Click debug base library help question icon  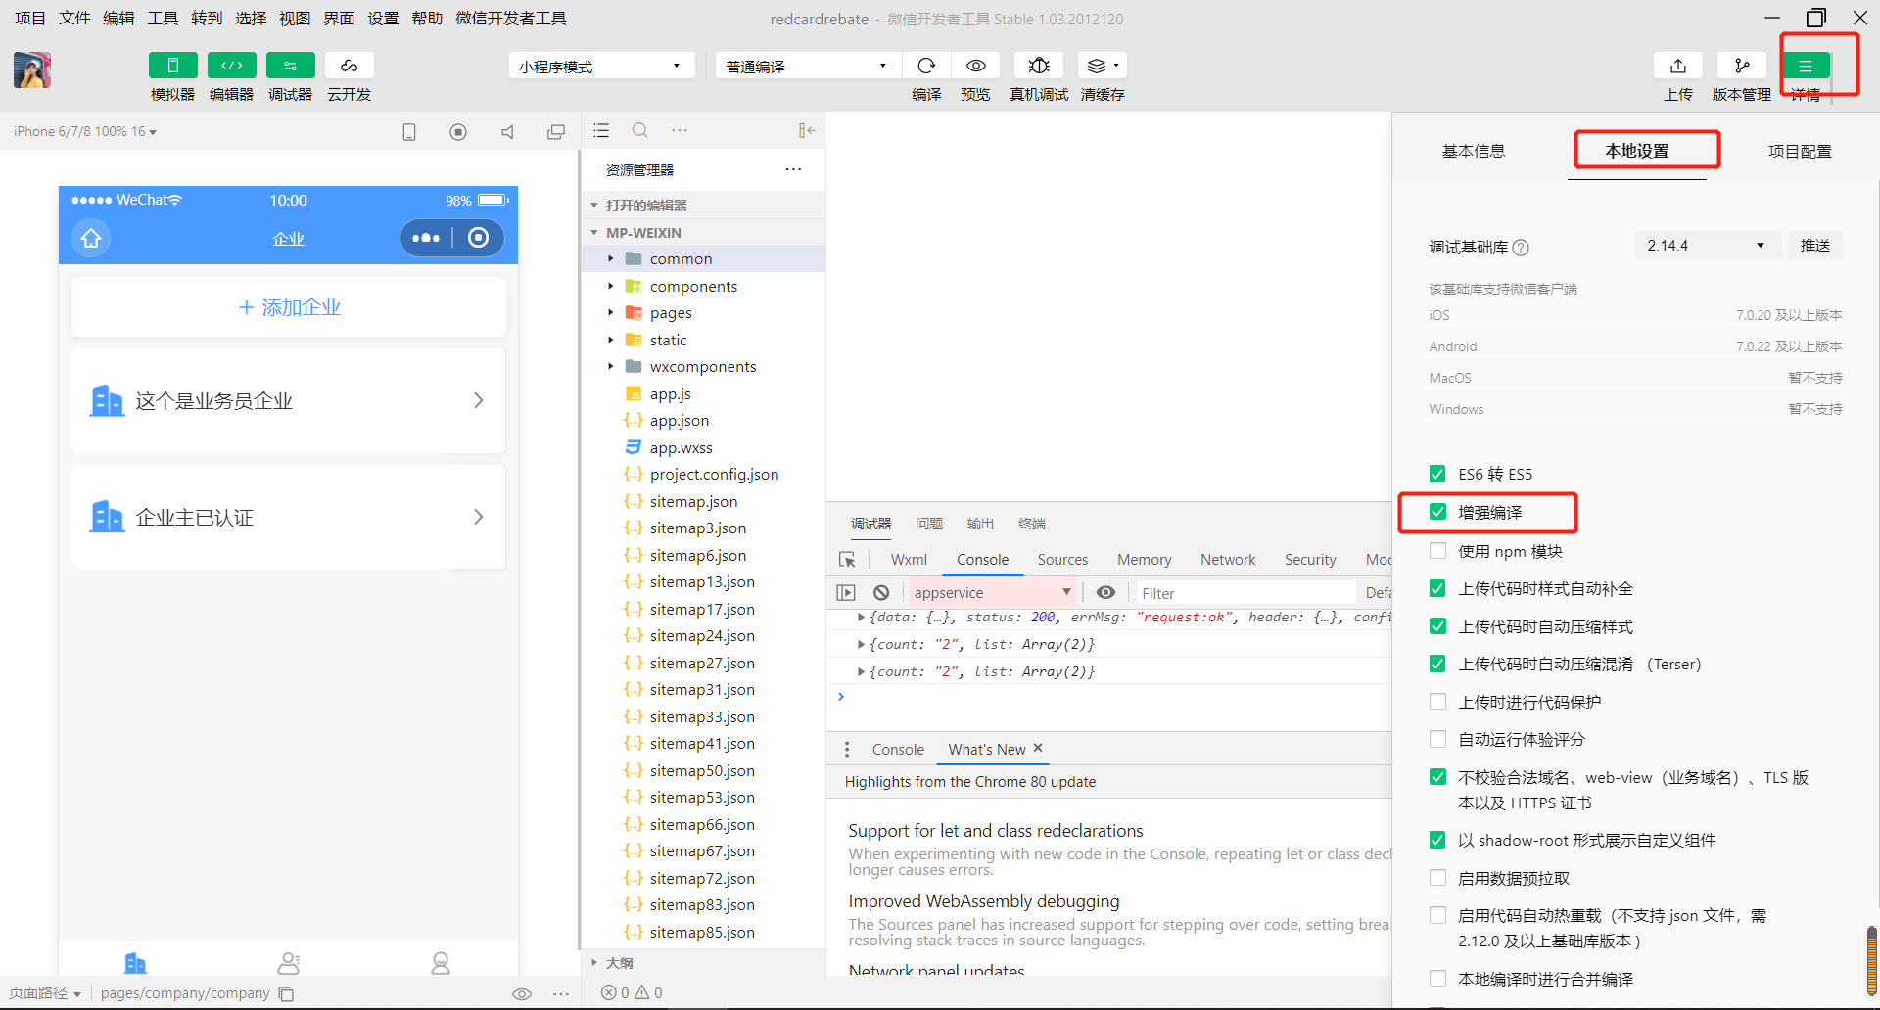pyautogui.click(x=1521, y=248)
